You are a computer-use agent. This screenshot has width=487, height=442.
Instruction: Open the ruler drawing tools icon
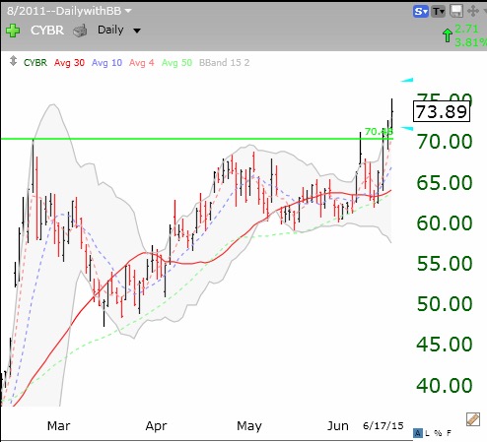pyautogui.click(x=472, y=419)
